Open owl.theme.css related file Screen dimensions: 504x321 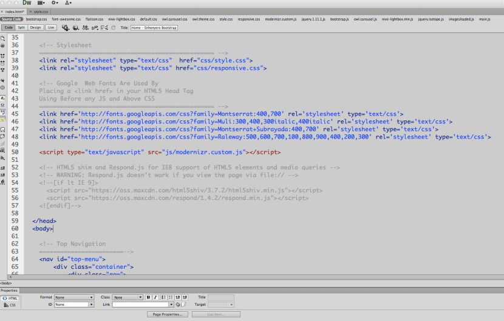(203, 19)
